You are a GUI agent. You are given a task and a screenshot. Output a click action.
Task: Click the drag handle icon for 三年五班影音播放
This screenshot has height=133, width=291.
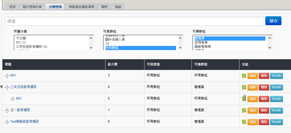coord(7,87)
